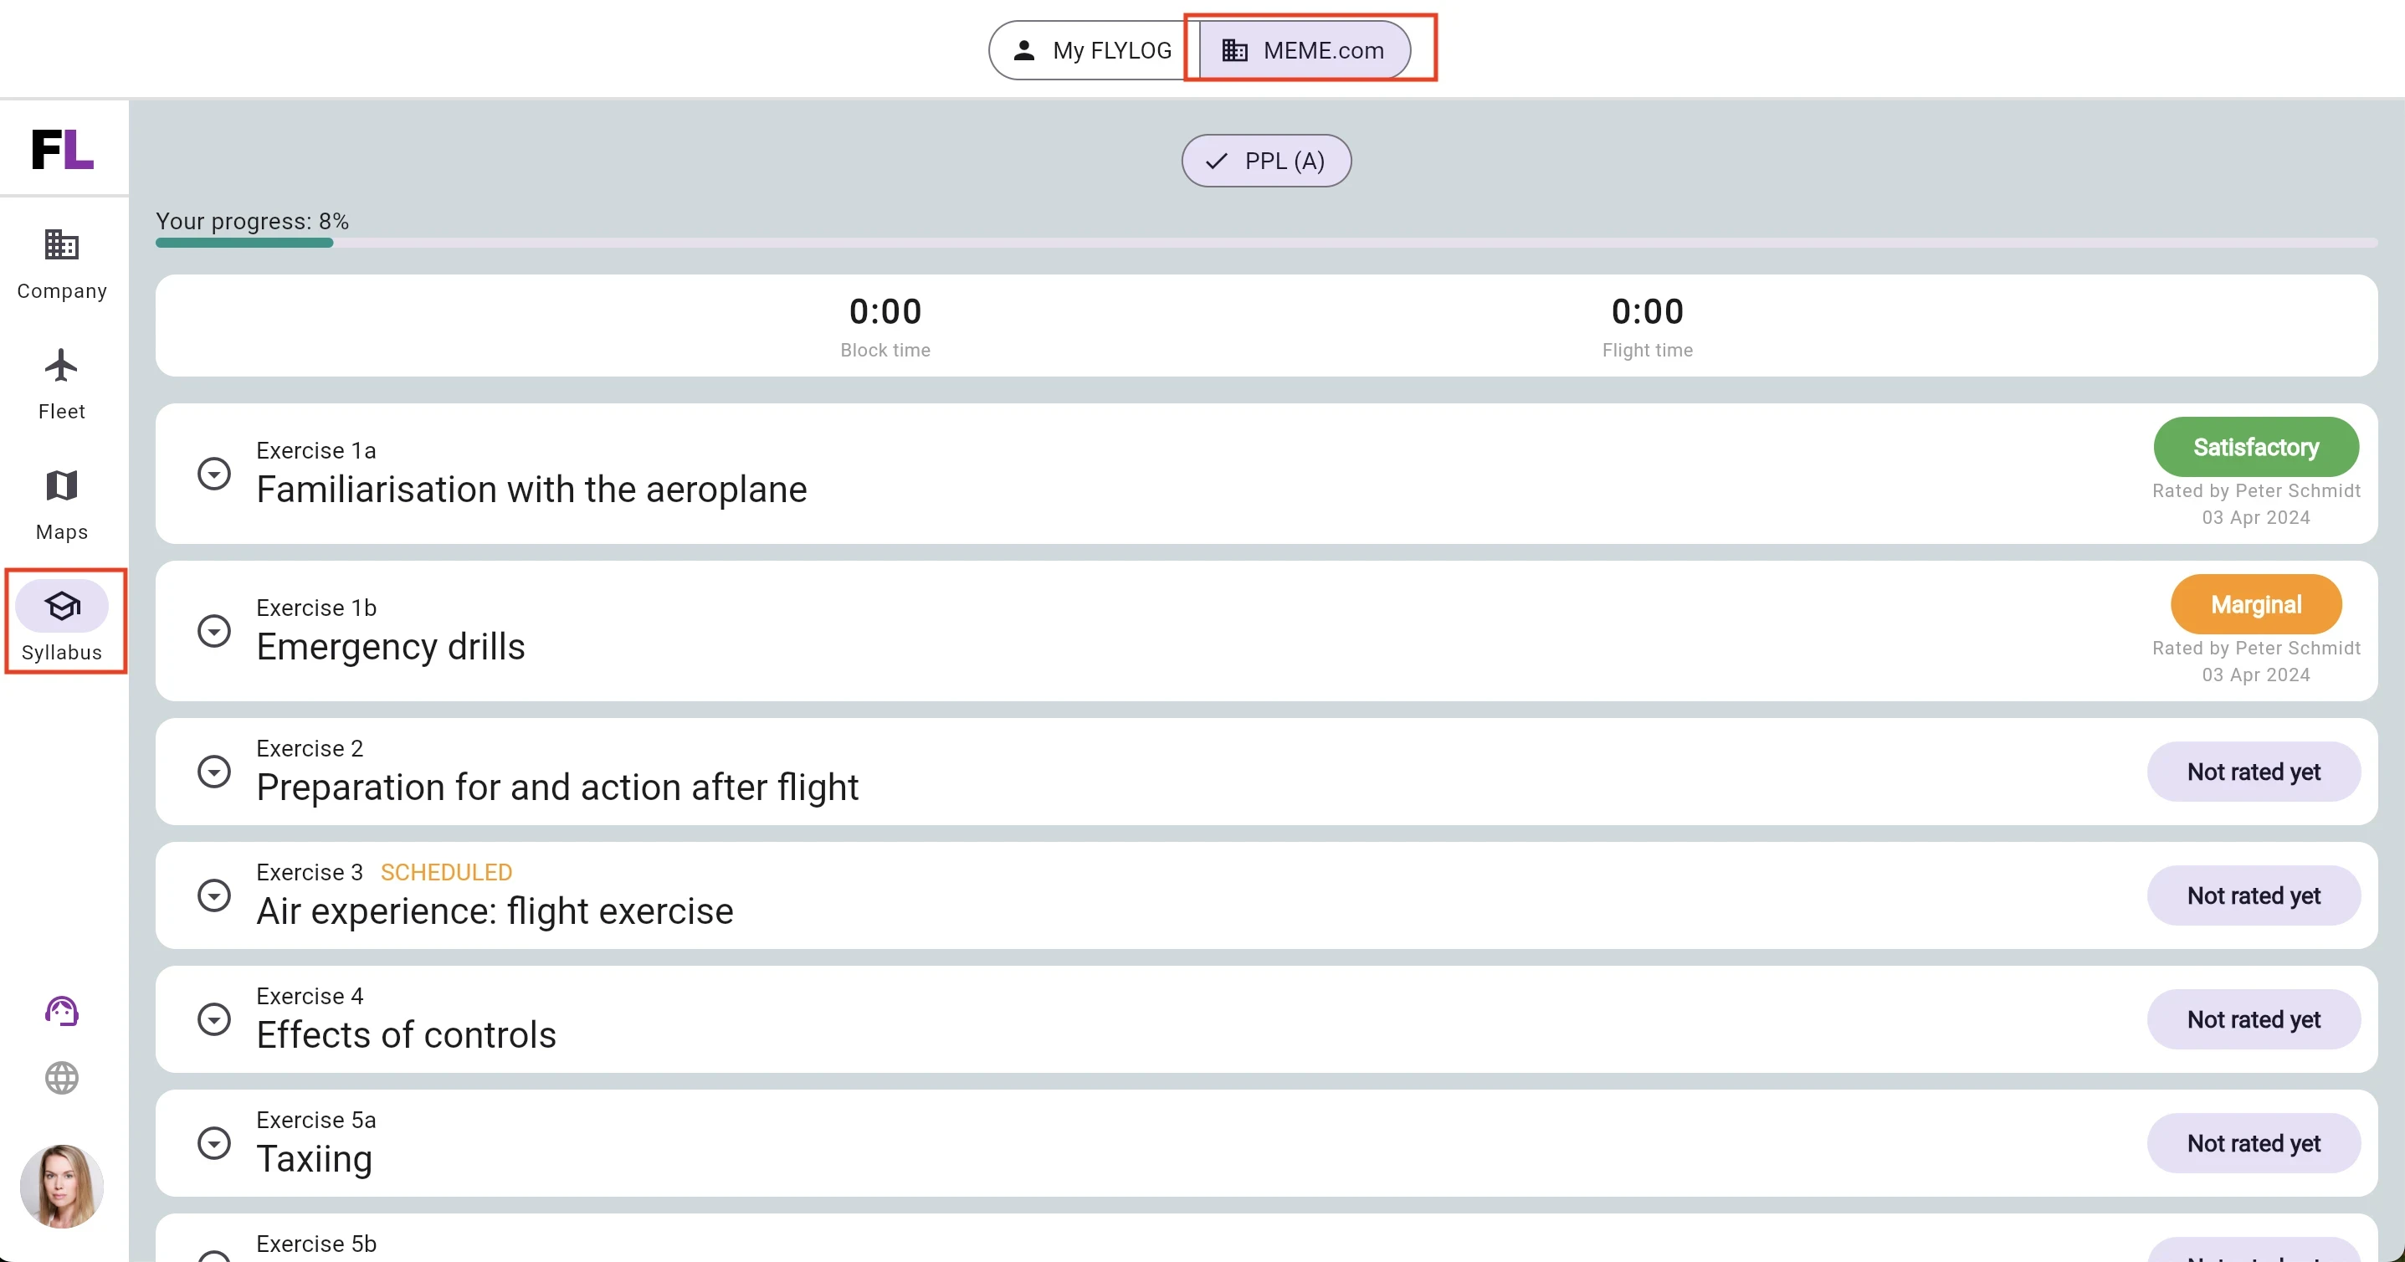Switch to MEME.com company view
Viewport: 2405px width, 1262px height.
click(1305, 50)
